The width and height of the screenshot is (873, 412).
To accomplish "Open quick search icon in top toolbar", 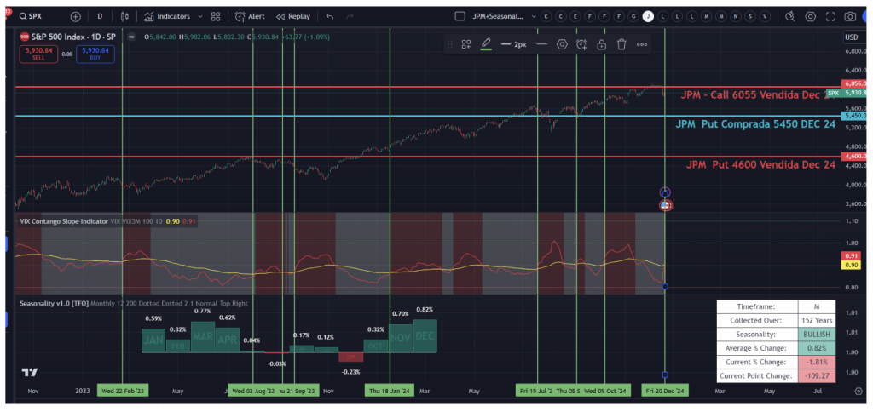I will click(x=789, y=16).
